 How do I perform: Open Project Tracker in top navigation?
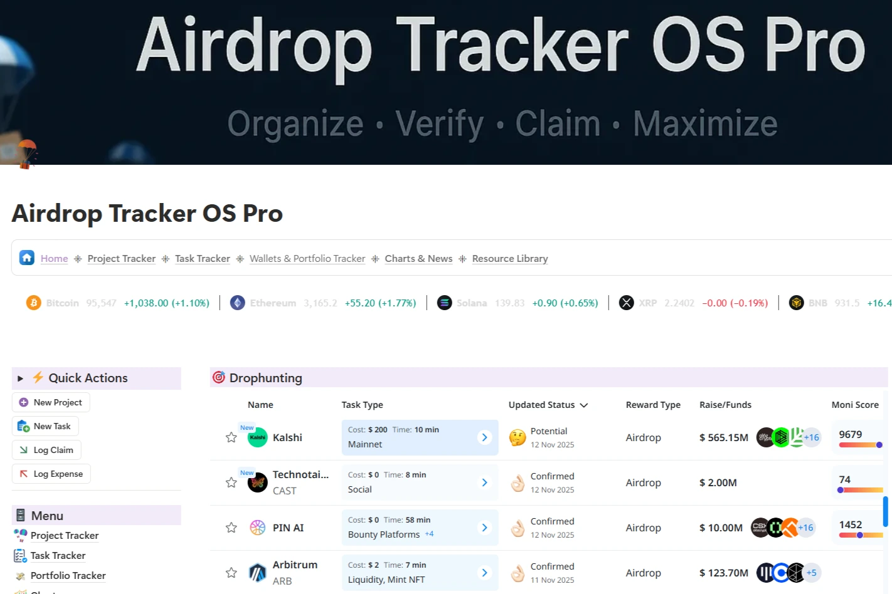point(121,259)
